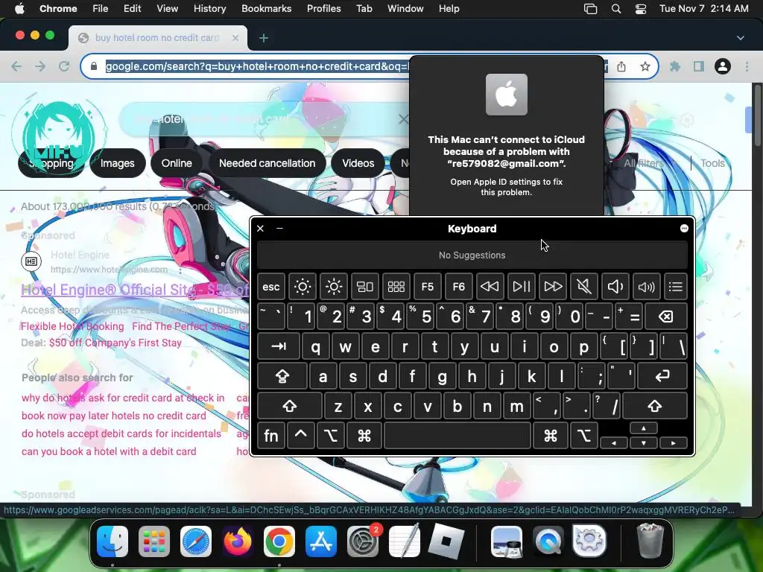Open Chrome extensions puzzle icon
763x572 pixels.
(675, 66)
